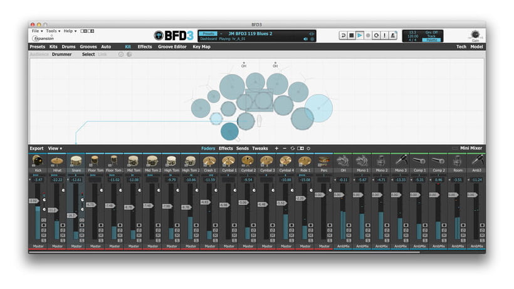Select the Perc channel icon

(324, 161)
